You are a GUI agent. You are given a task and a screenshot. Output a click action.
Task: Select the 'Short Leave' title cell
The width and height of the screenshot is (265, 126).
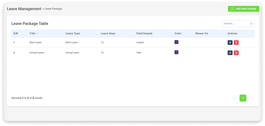point(35,42)
